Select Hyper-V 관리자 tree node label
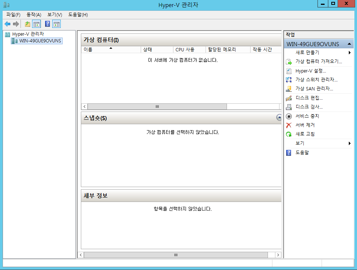357x270 pixels. coord(28,34)
